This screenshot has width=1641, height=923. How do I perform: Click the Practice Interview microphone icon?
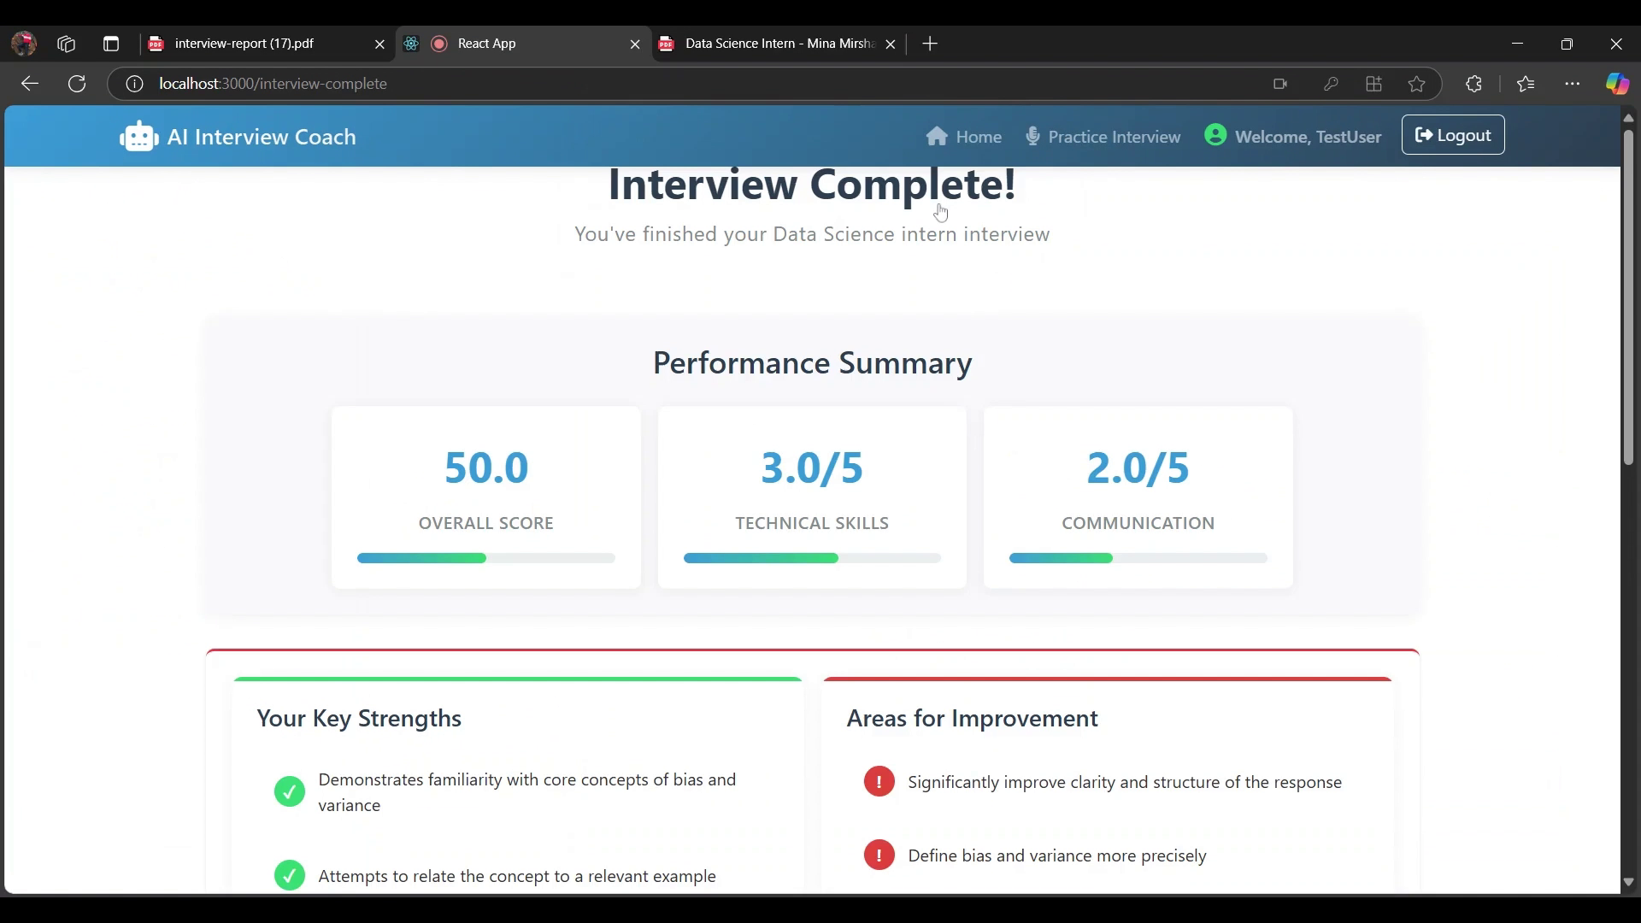(x=1032, y=137)
